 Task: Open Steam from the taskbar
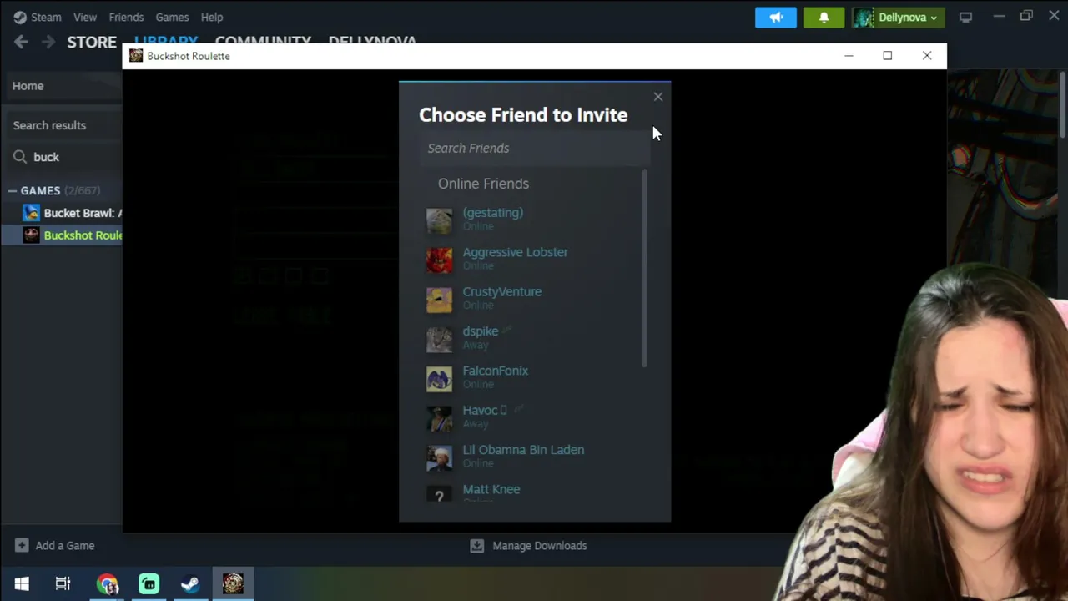coord(190,583)
